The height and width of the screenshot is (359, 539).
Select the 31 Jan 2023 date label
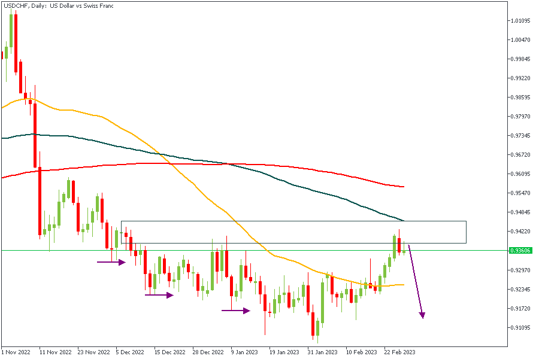click(322, 352)
